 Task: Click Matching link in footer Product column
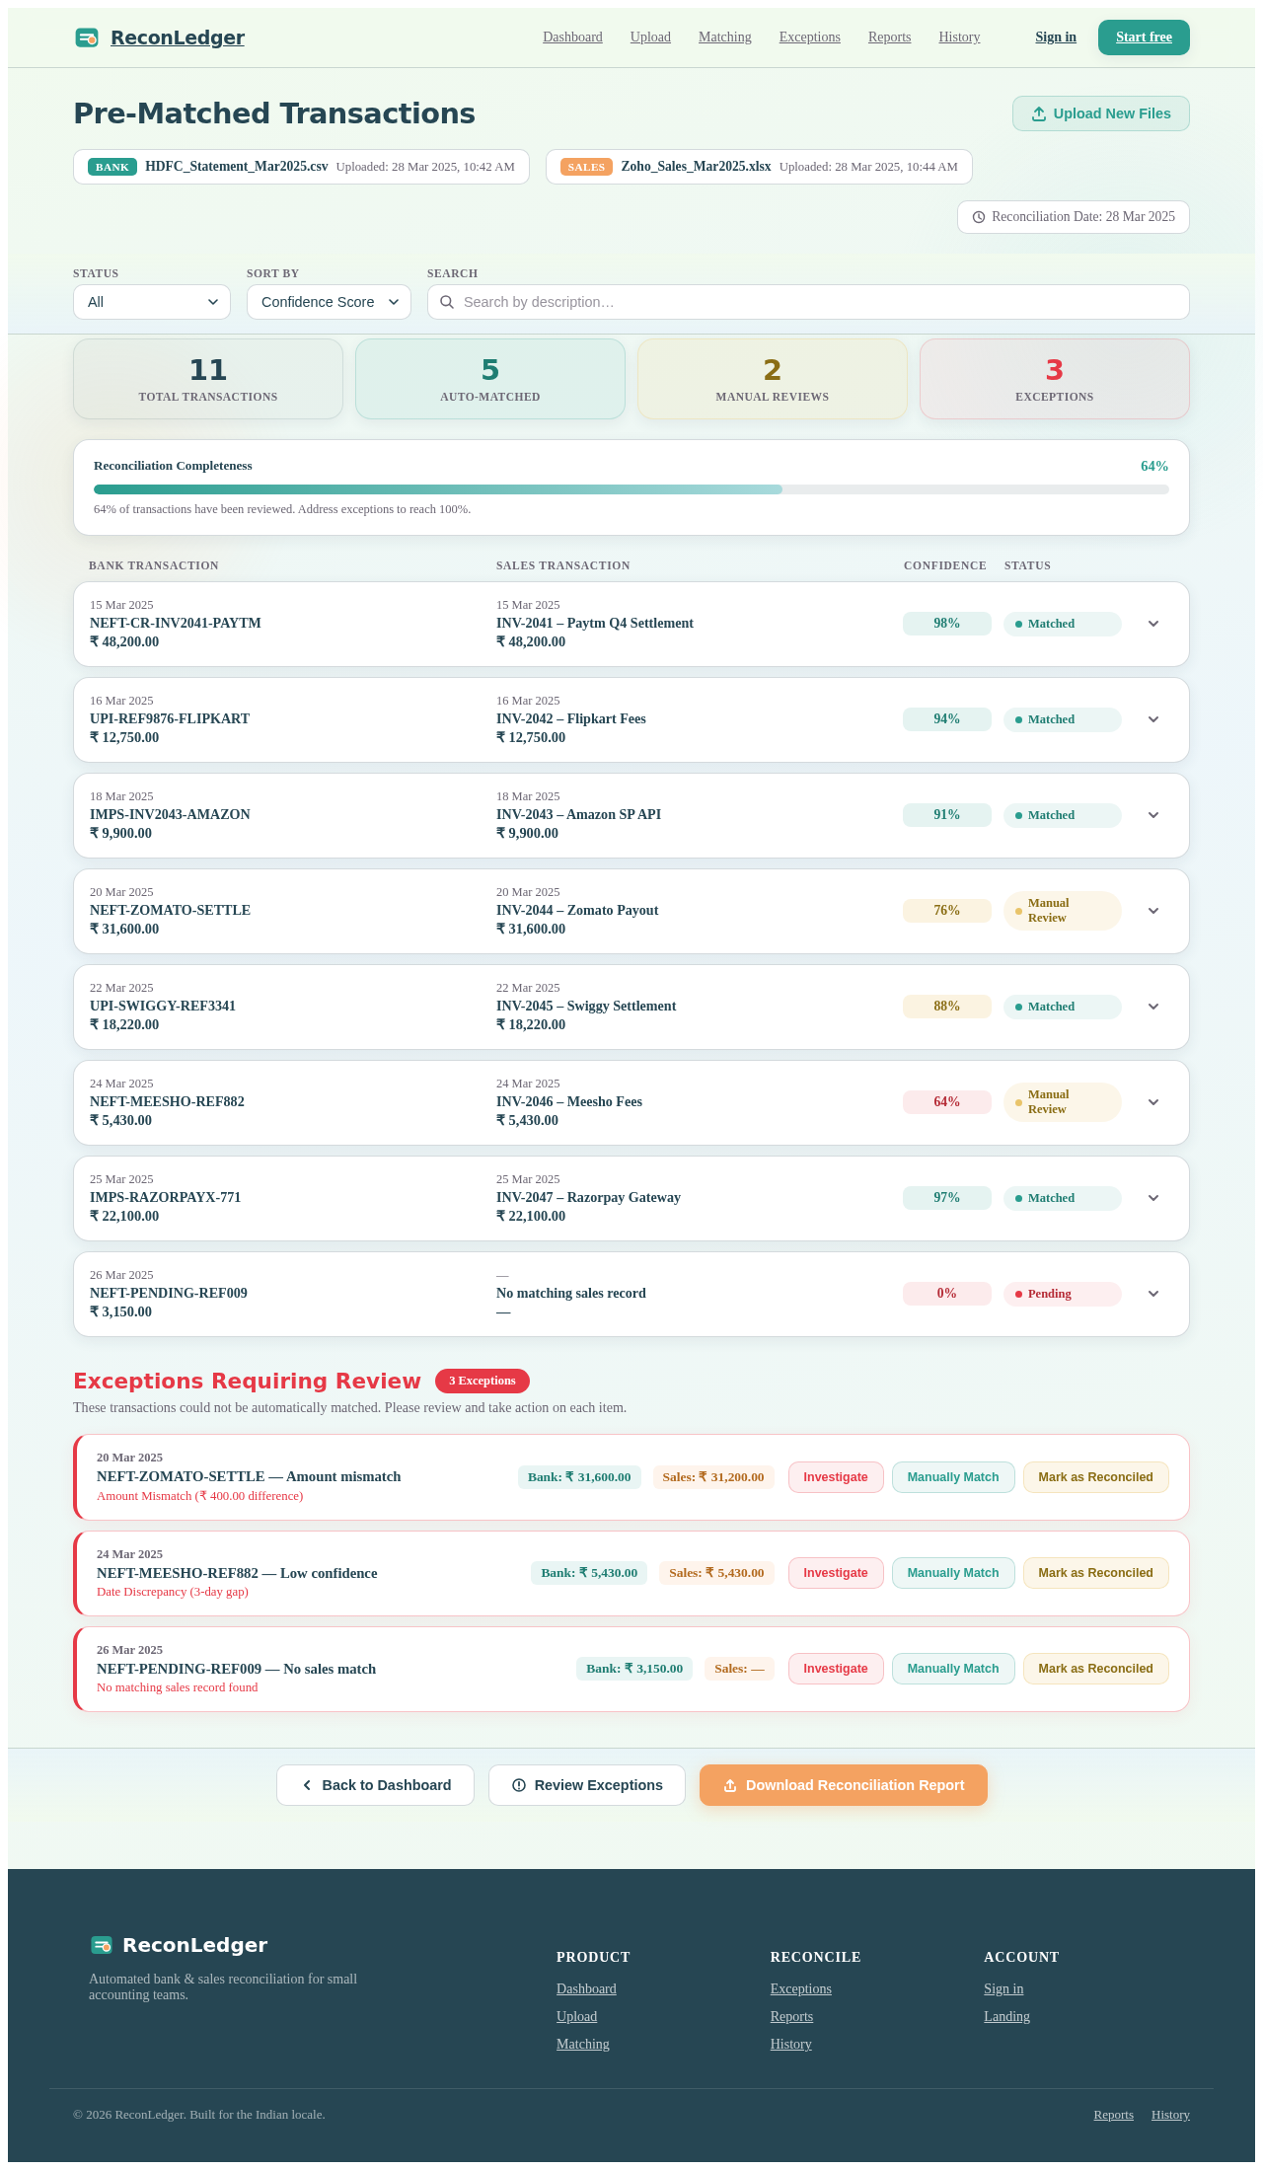(583, 2044)
